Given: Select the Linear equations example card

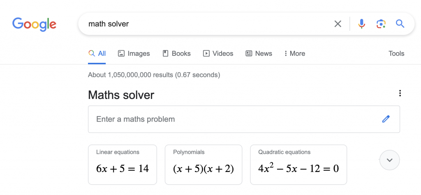Looking at the screenshot, I should pyautogui.click(x=123, y=164).
